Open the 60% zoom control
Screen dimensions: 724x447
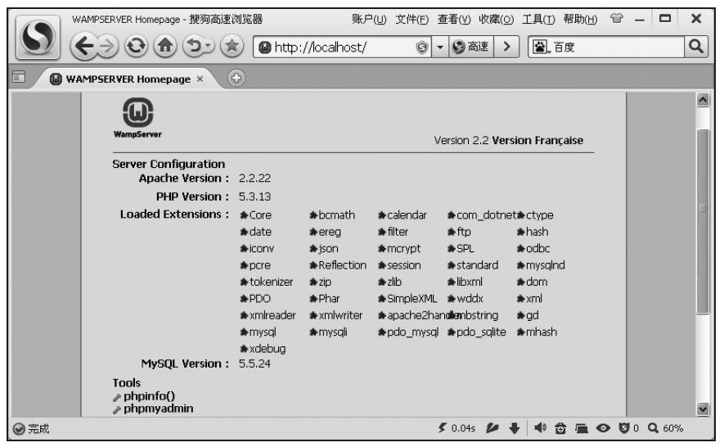pyautogui.click(x=665, y=428)
